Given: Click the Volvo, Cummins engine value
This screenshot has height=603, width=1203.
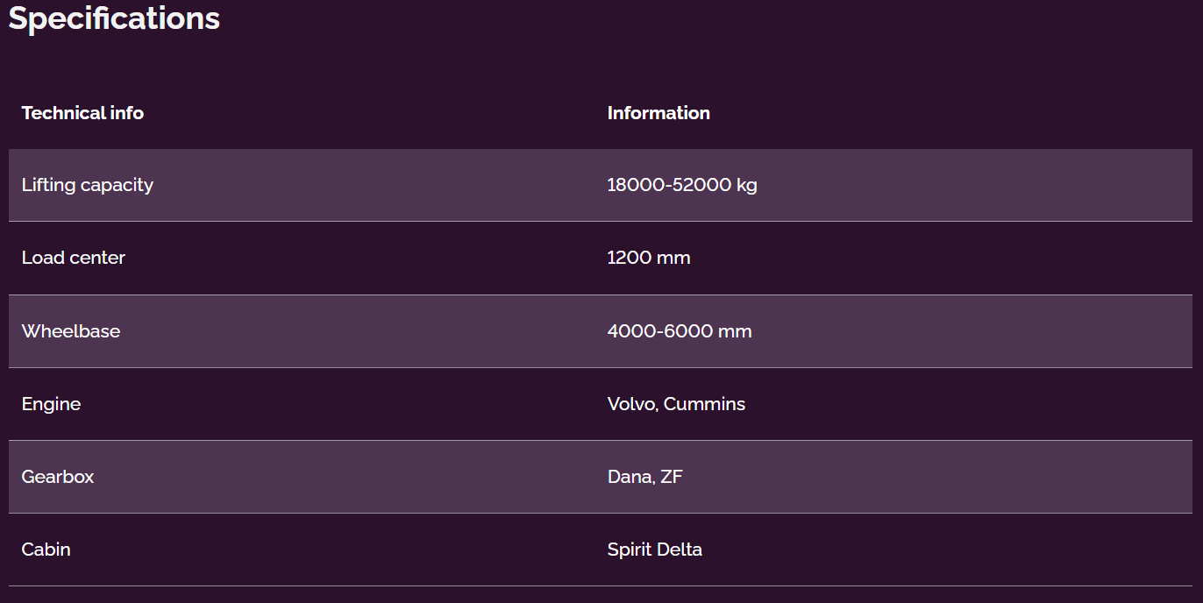Looking at the screenshot, I should [x=676, y=404].
